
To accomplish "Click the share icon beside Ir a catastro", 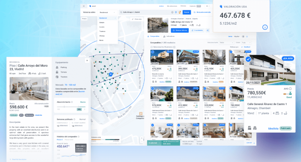I will click(208, 30).
